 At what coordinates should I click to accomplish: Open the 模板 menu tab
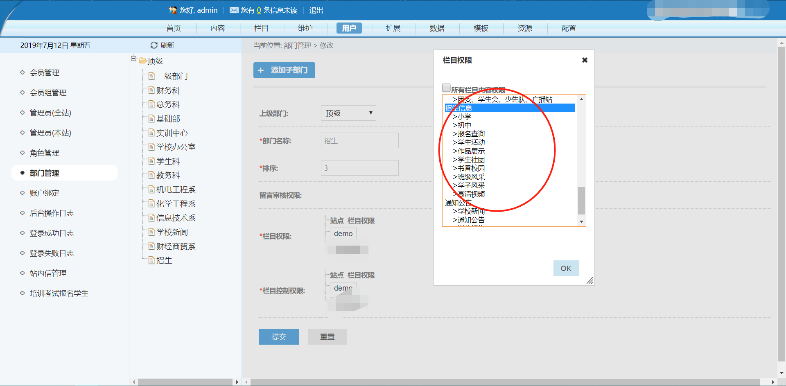[481, 28]
